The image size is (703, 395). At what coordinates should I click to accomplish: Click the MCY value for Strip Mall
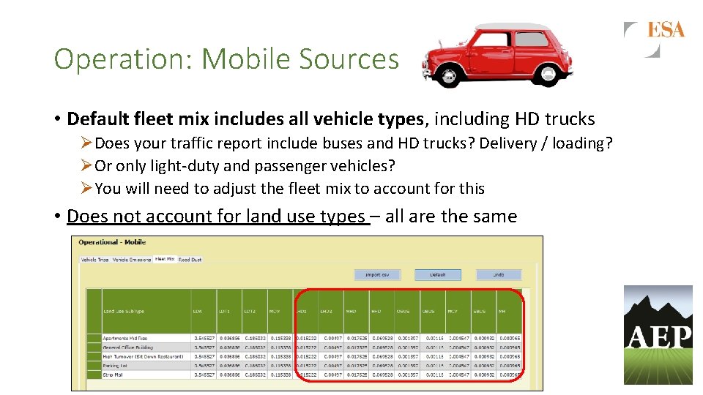[458, 375]
